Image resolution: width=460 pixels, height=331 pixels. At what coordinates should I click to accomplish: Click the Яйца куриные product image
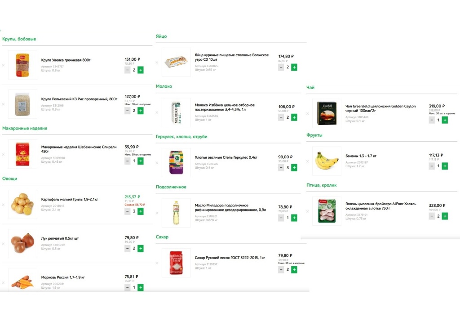coord(176,63)
